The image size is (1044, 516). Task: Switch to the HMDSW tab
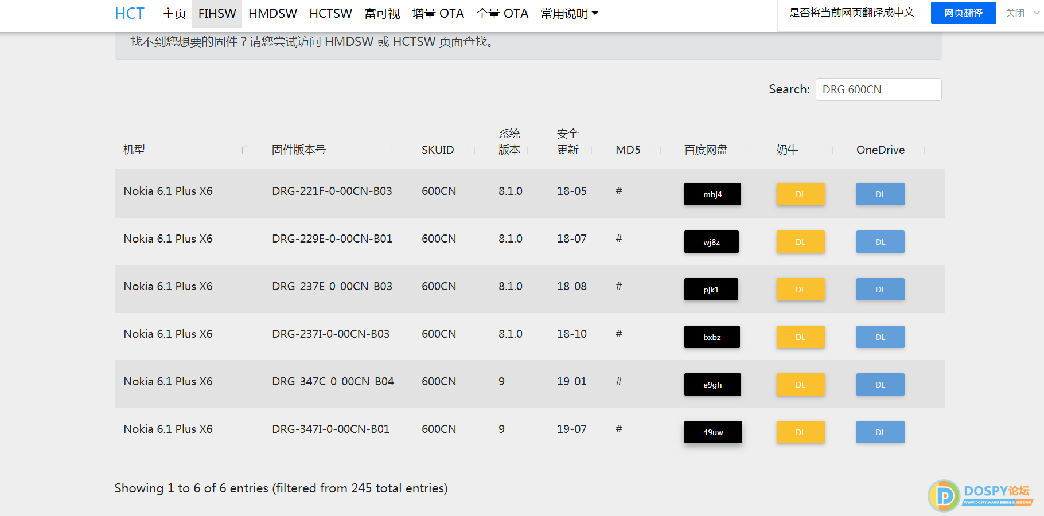[x=272, y=14]
